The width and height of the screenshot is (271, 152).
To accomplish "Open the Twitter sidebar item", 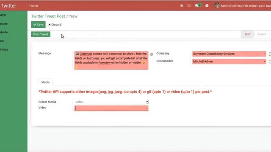I will [x=3, y=15].
